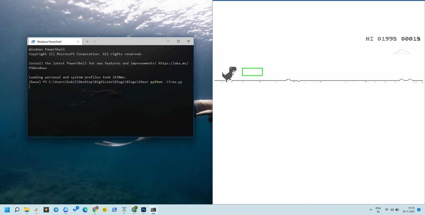This screenshot has height=215, width=425.
Task: Open the dark star app icon on taskbar
Action: point(46,210)
